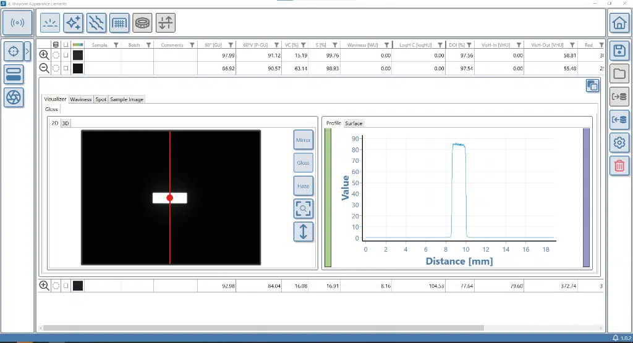The image size is (633, 343).
Task: Open the Sample column filter dropdown
Action: pos(114,45)
